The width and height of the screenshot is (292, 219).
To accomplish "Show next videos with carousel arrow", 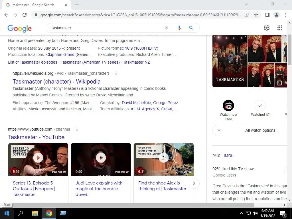I will tap(194, 183).
